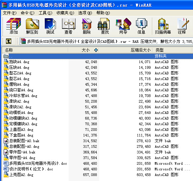Click the file icon of 冷却水管A4.dwg
Image resolution: width=193 pixels, height=181 pixels.
click(x=6, y=96)
